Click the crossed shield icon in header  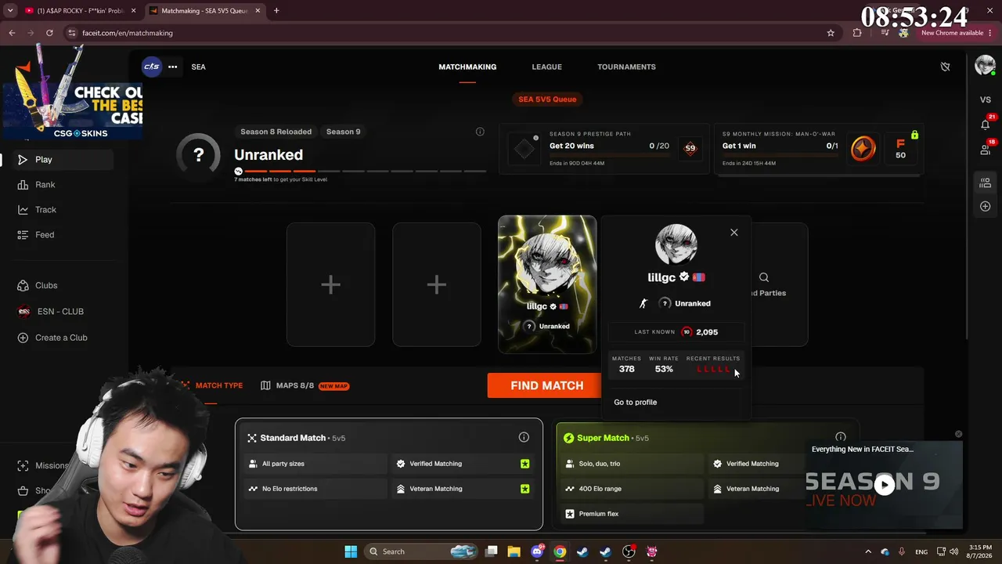[945, 67]
